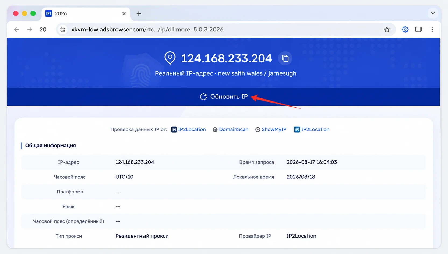Image resolution: width=448 pixels, height=254 pixels.
Task: Click the DomainScan icon
Action: 215,130
